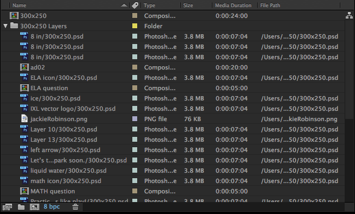Collapse the 300x250 Layers folder

click(5, 26)
